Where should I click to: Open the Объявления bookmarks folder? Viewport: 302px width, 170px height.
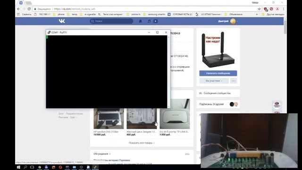[x=234, y=14]
